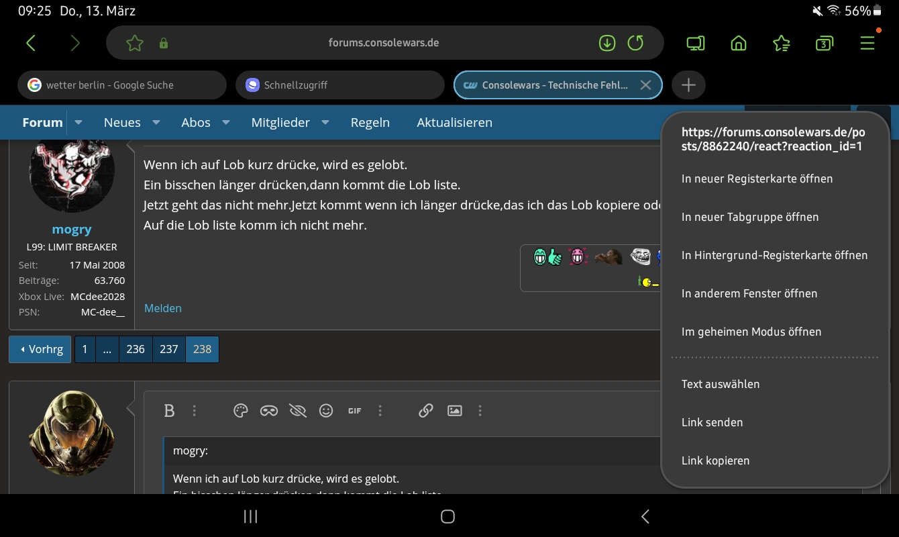Insert a link in the editor
Viewport: 899px width, 537px height.
click(426, 411)
